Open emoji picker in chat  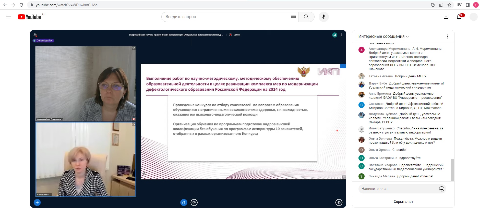(x=442, y=189)
